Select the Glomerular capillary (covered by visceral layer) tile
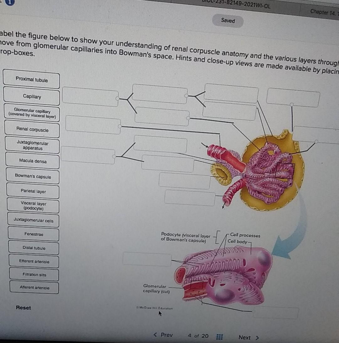339x343 pixels. coord(32,113)
